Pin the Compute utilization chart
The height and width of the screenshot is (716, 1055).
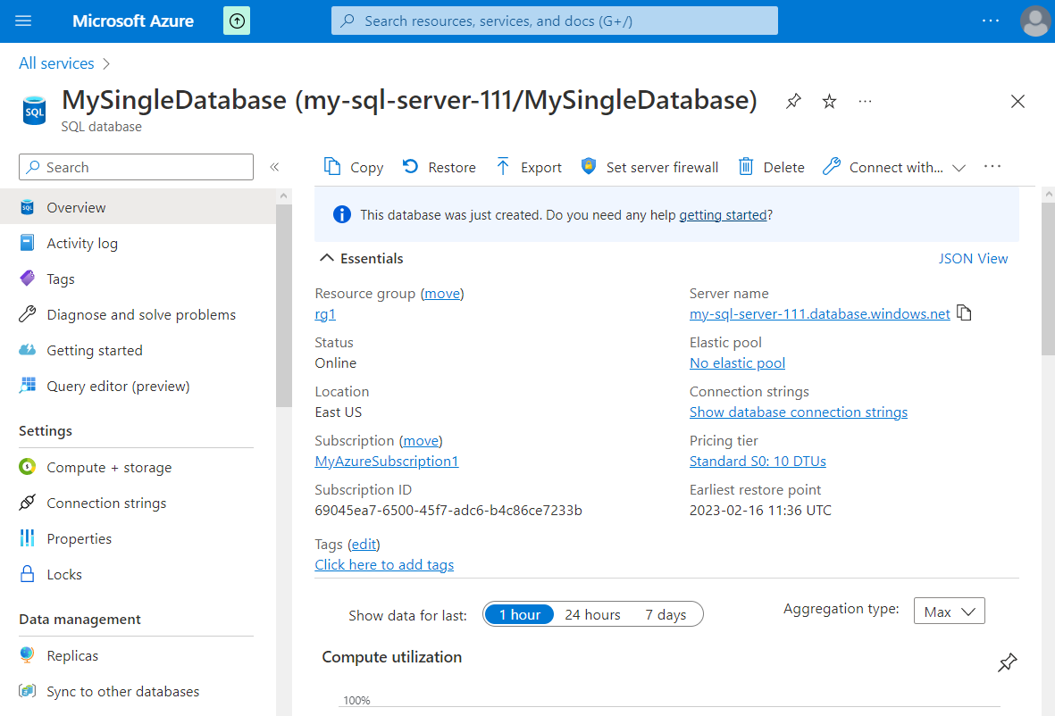[1008, 662]
